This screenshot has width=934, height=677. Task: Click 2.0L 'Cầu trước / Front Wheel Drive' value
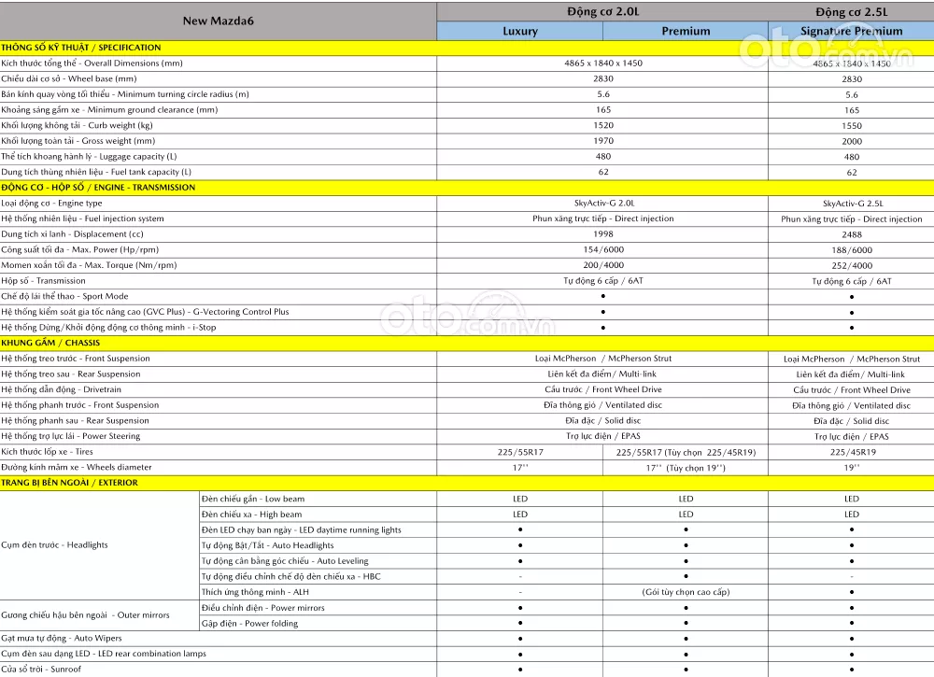603,389
